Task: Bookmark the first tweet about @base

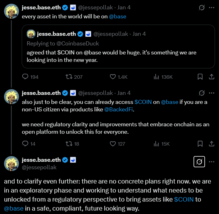Action: (x=200, y=77)
